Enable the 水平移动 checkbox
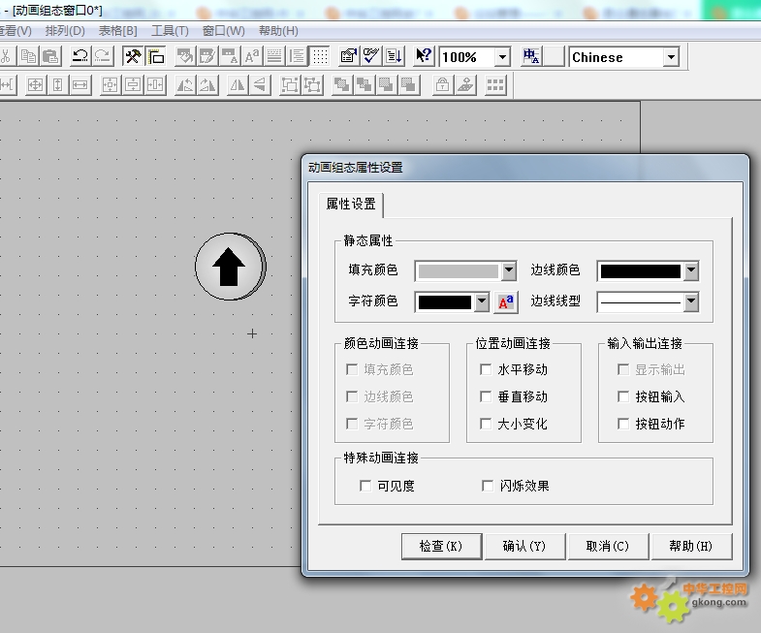This screenshot has width=761, height=633. point(486,369)
